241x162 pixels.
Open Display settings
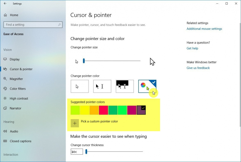14,59
